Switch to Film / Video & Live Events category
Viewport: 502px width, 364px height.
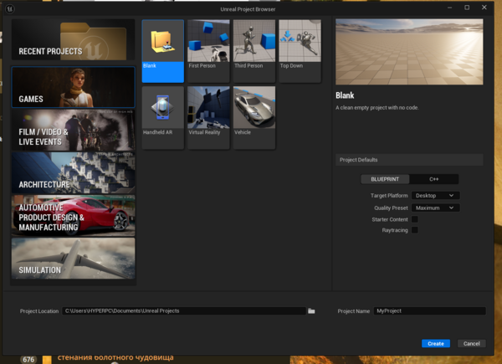(x=73, y=130)
